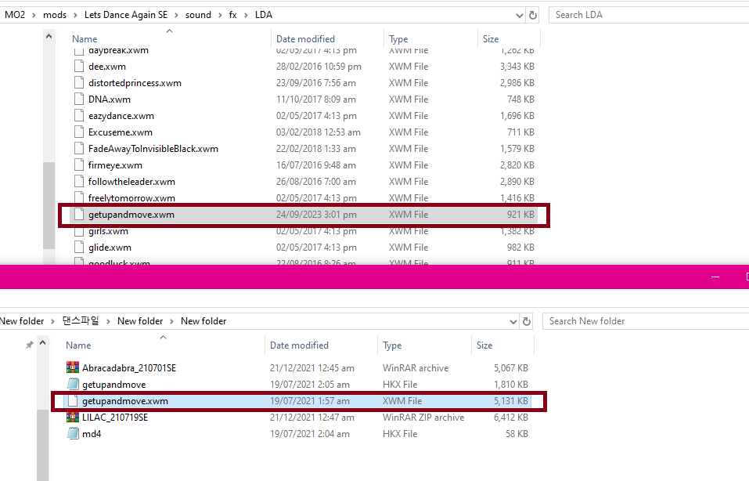Select getupandmove.xwm in LDA folder

pos(304,215)
